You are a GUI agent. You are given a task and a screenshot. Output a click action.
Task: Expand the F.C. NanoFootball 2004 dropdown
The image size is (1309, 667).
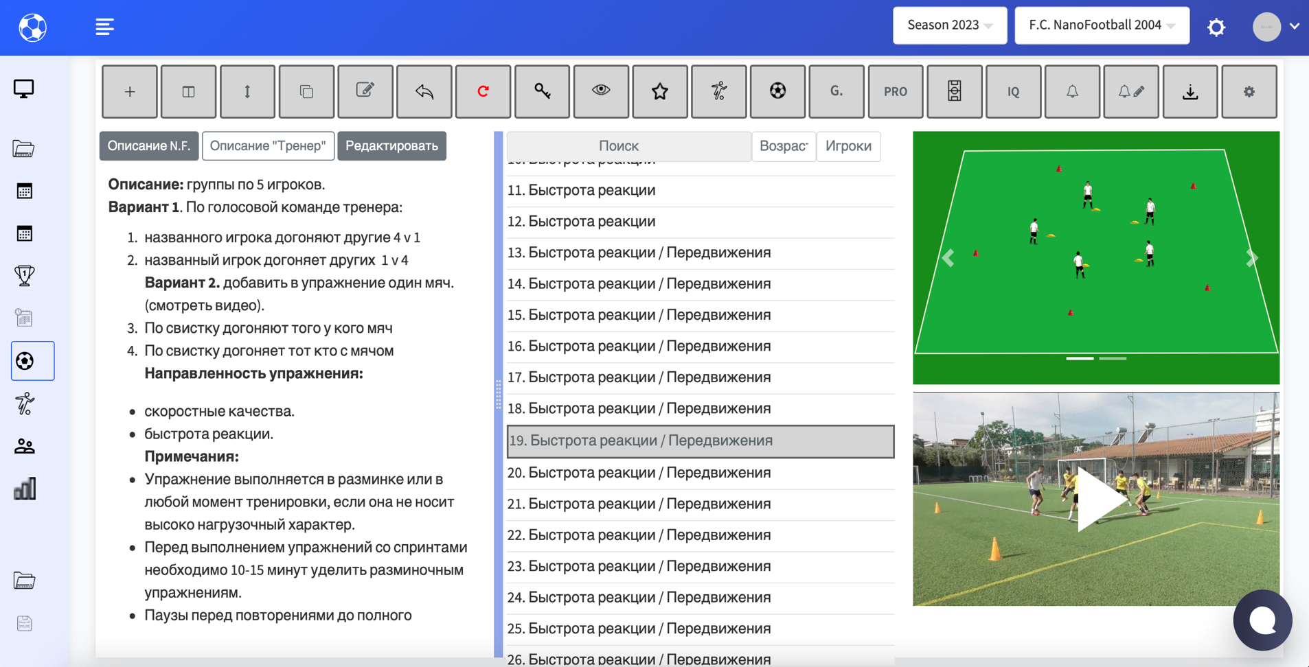(1101, 25)
